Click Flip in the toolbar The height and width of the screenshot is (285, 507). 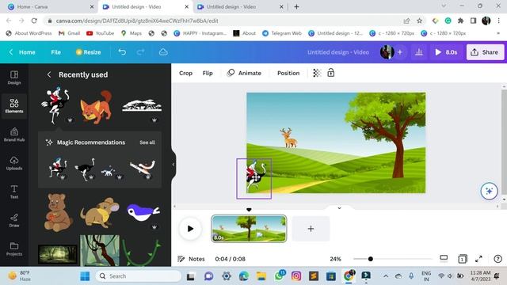pyautogui.click(x=208, y=73)
